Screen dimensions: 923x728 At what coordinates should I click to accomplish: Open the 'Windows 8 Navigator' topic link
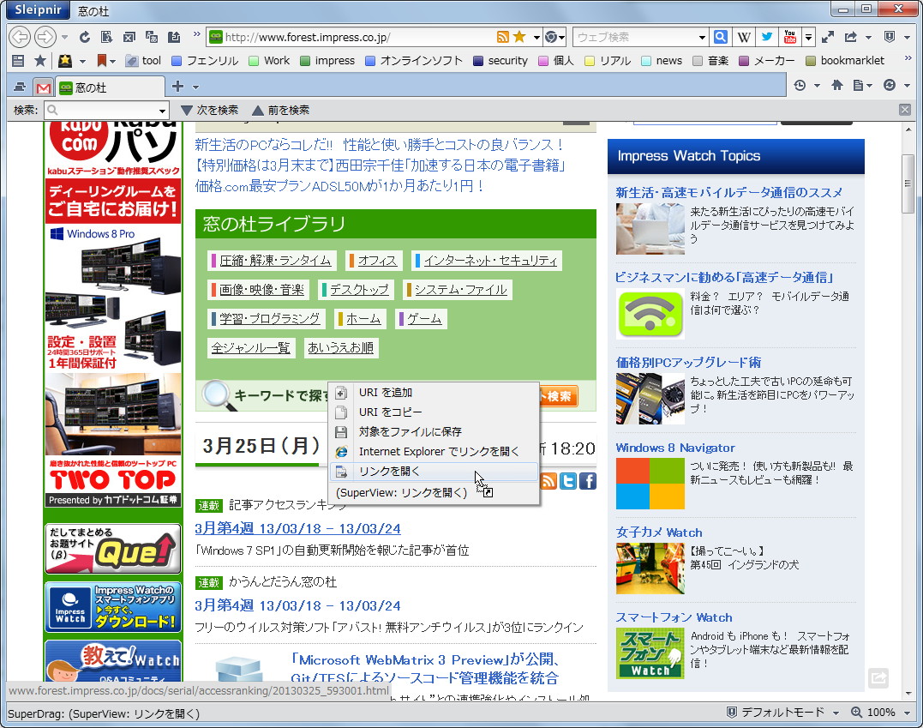(675, 448)
